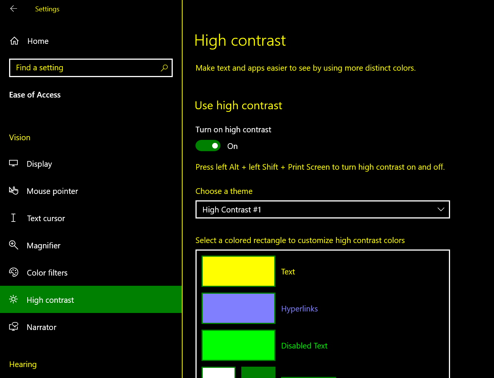Open Mouse pointer settings via its icon
494x378 pixels.
point(14,191)
